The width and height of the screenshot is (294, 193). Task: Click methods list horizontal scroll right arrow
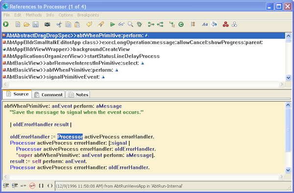[x=282, y=84]
